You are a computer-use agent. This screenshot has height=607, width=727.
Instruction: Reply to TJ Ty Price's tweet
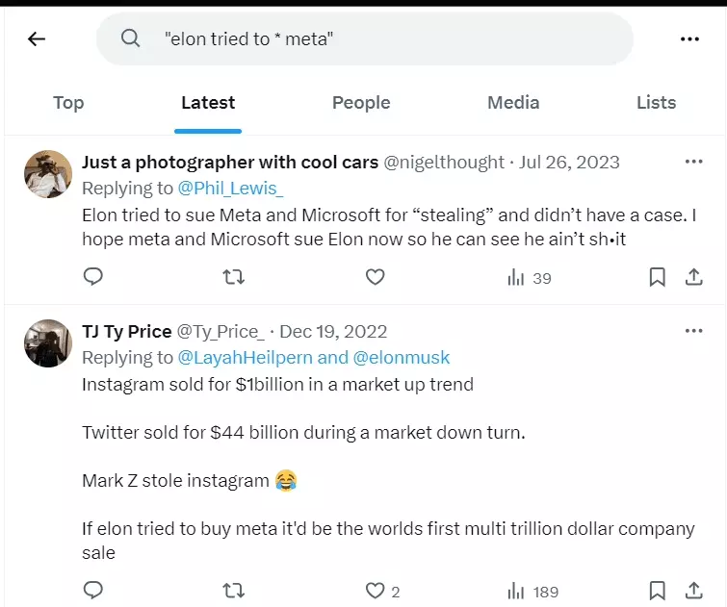click(x=93, y=590)
